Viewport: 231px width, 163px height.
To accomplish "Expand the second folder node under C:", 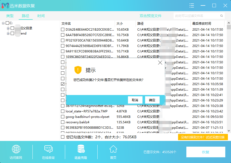I will 8,33.
